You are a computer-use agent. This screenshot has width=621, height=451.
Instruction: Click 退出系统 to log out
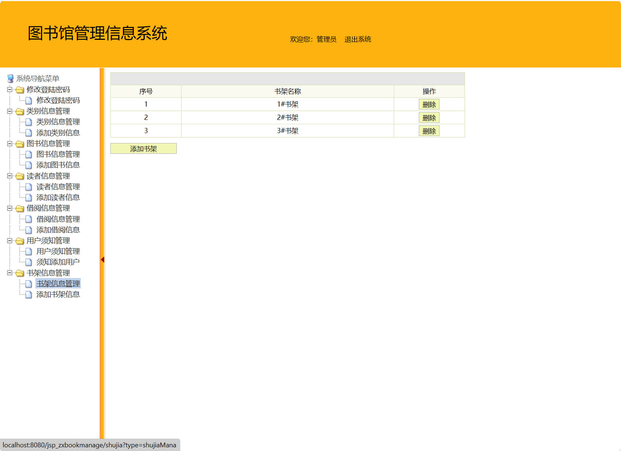[357, 39]
